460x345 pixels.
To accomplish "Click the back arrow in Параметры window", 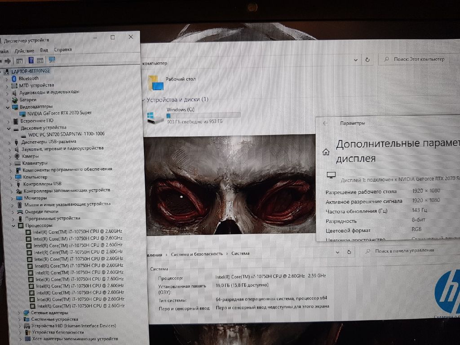I will 325,123.
